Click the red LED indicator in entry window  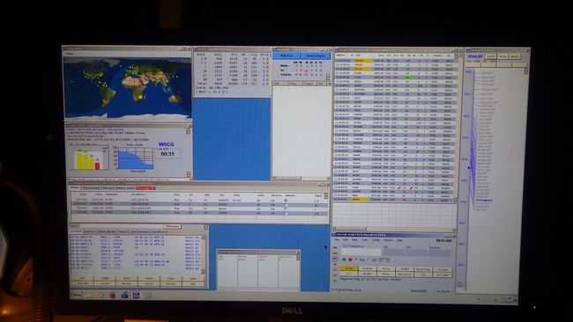[351, 260]
